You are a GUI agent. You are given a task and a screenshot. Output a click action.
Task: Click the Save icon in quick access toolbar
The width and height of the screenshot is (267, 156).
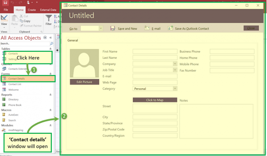click(x=5, y=3)
